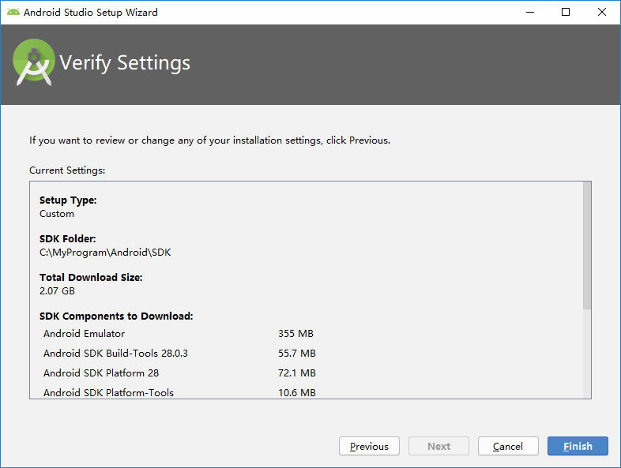Image resolution: width=621 pixels, height=468 pixels.
Task: Close the Setup Wizard window
Action: click(x=601, y=12)
